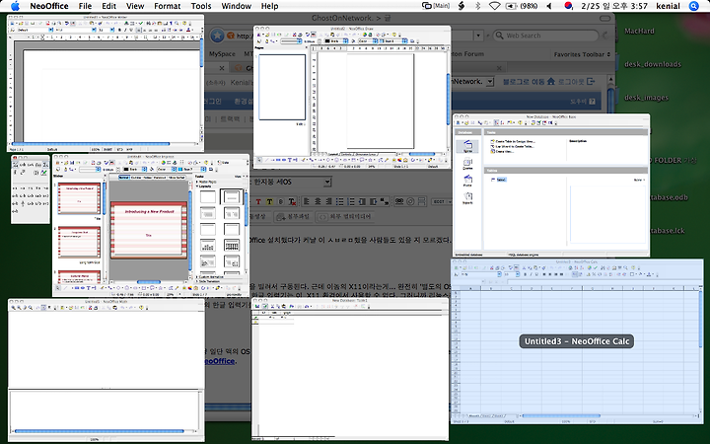Click the Bluetooth status icon
The width and height of the screenshot is (710, 444).
tap(477, 6)
